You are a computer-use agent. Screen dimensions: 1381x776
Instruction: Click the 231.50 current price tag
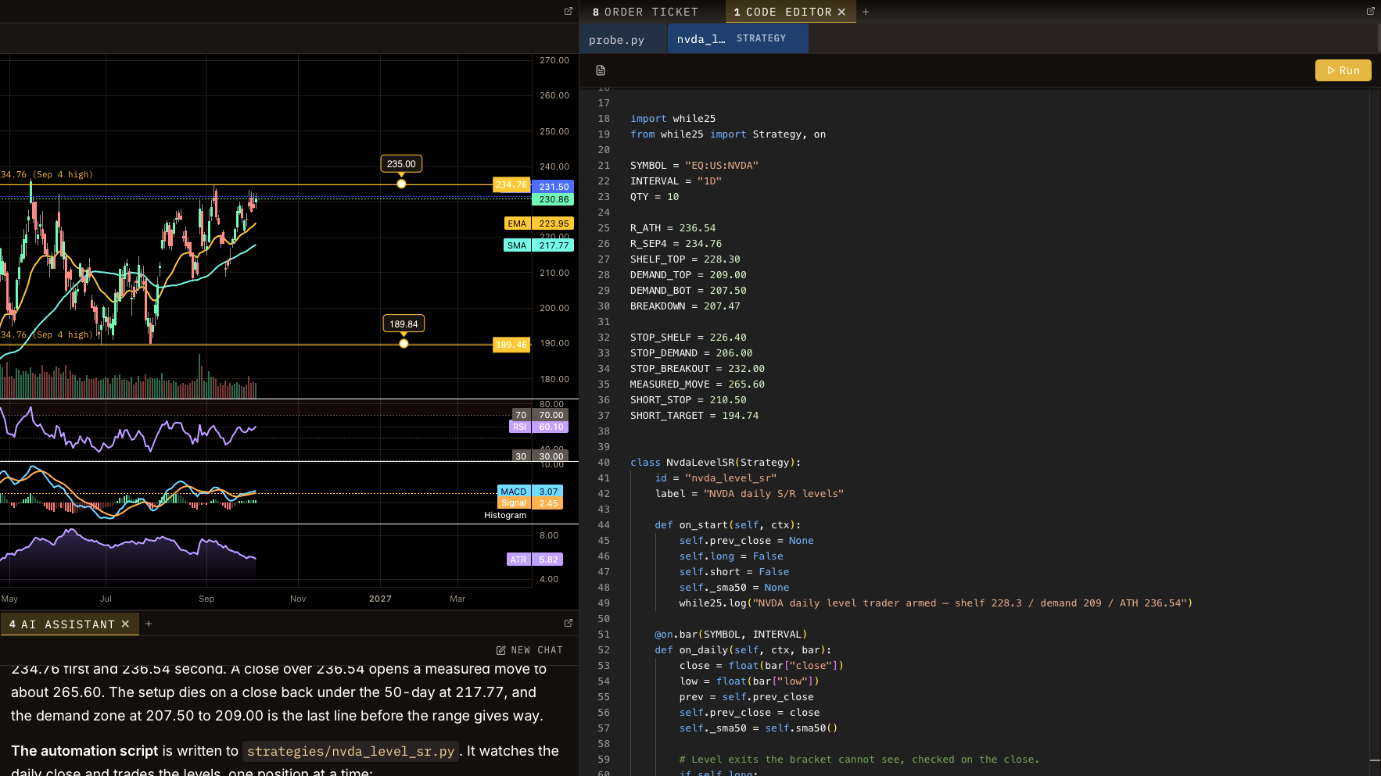tap(554, 187)
